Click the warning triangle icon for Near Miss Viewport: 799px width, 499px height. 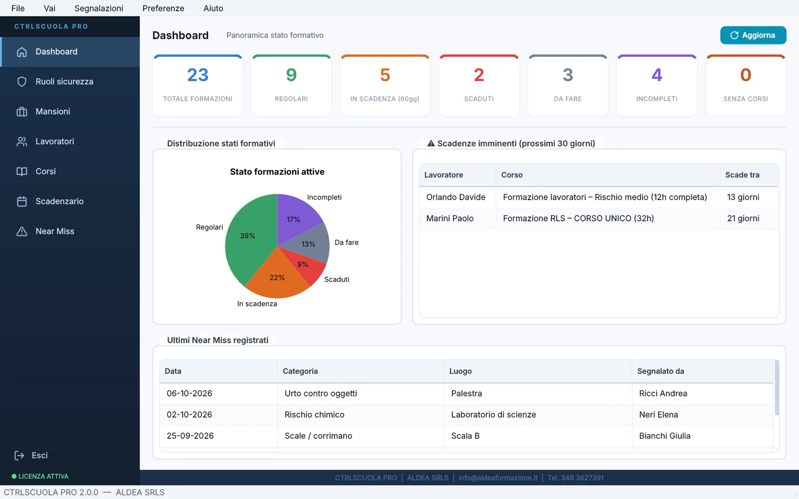21,232
